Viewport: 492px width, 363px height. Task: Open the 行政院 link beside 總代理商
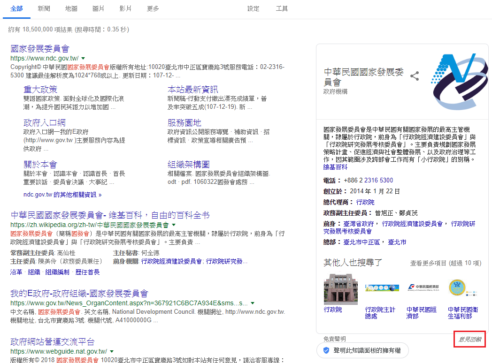pyautogui.click(x=365, y=202)
